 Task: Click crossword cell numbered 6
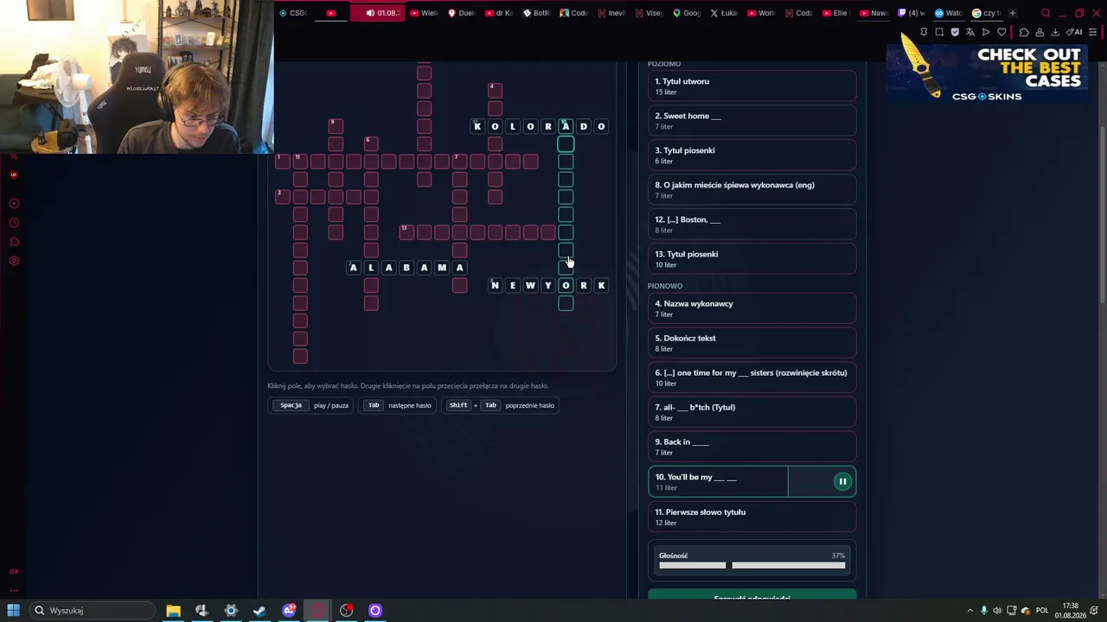(x=371, y=143)
